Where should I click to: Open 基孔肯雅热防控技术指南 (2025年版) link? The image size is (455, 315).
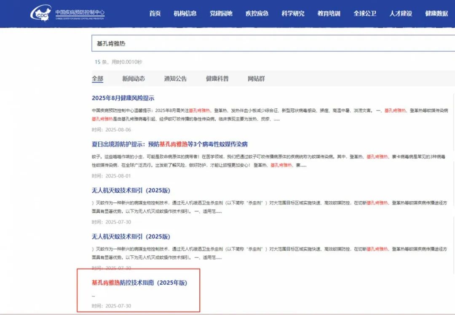click(139, 283)
